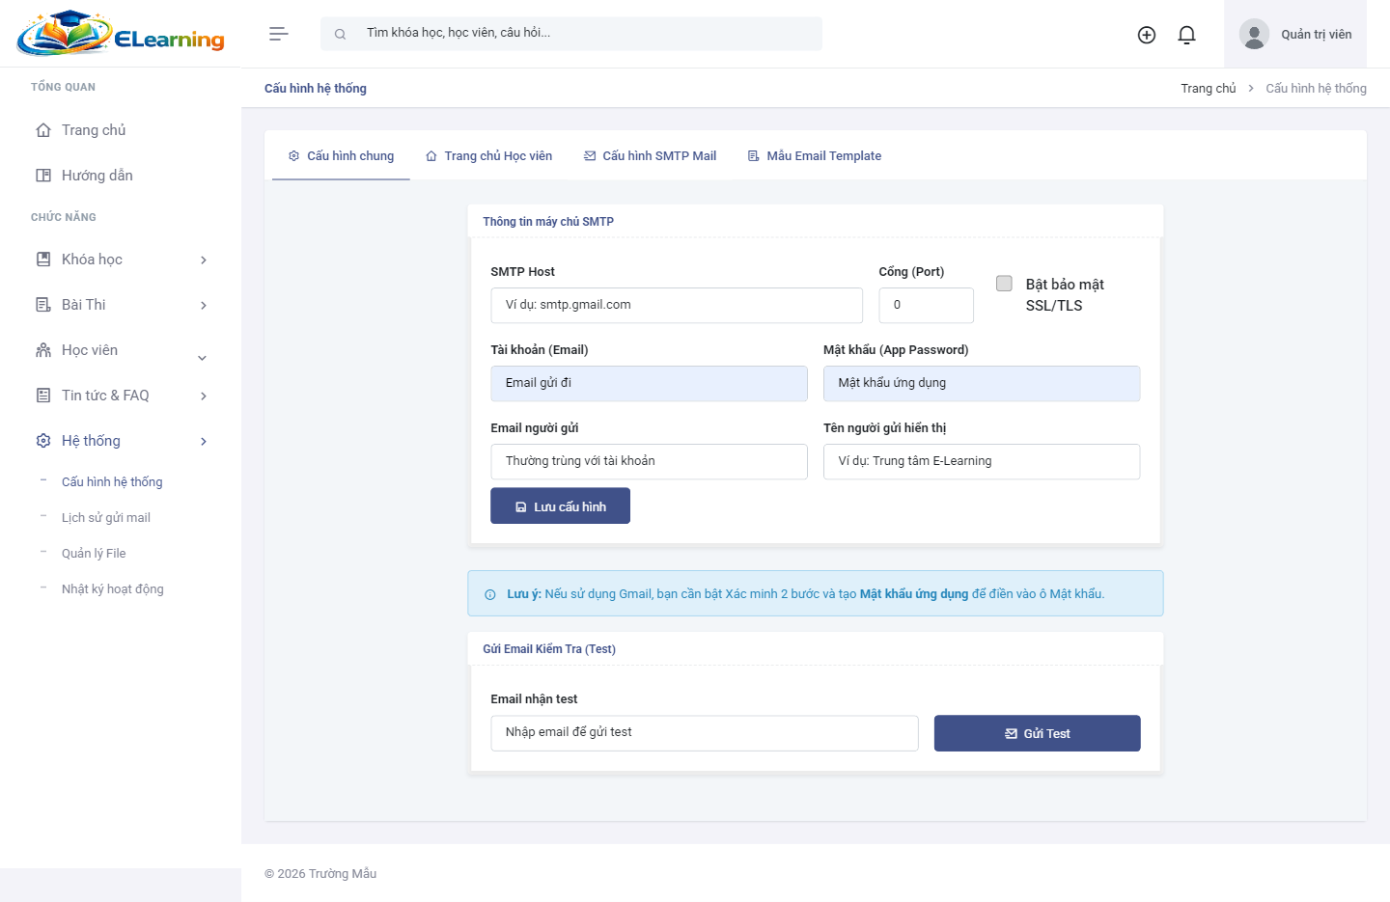The width and height of the screenshot is (1390, 902).
Task: Click the search magnifier icon
Action: [x=340, y=34]
